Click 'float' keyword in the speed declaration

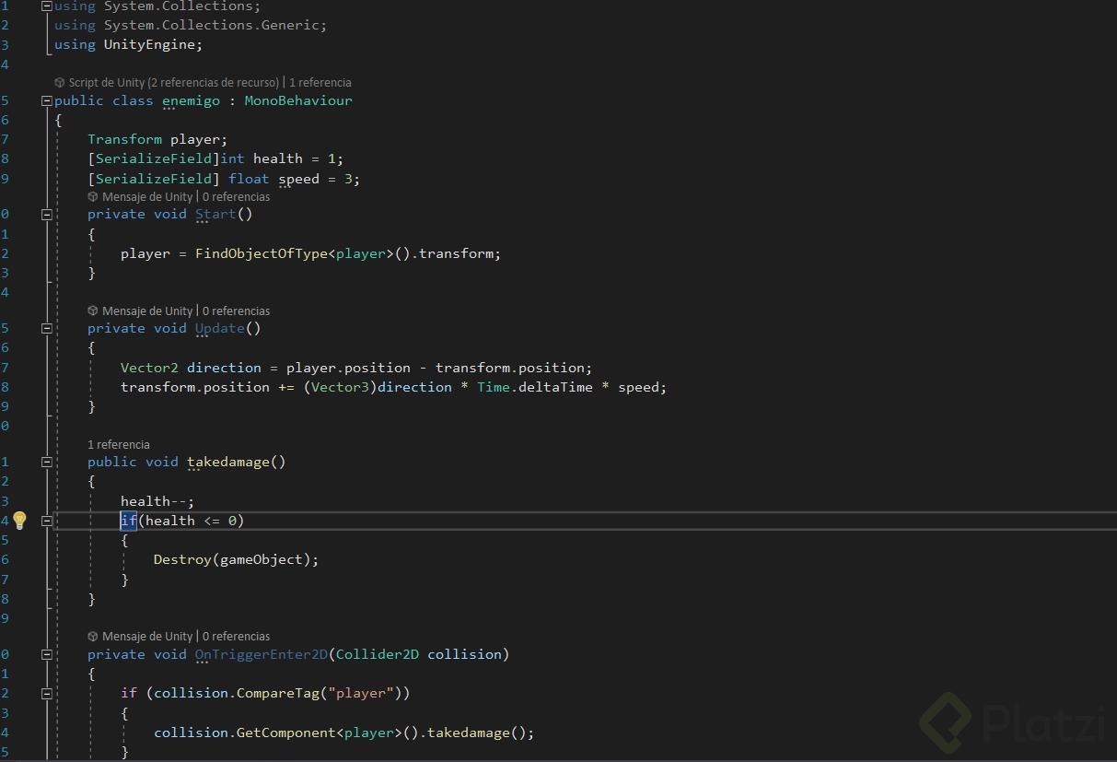249,179
